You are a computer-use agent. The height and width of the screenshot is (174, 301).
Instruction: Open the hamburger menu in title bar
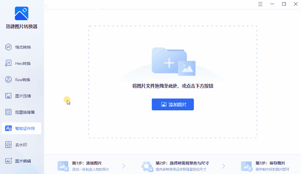point(260,4)
